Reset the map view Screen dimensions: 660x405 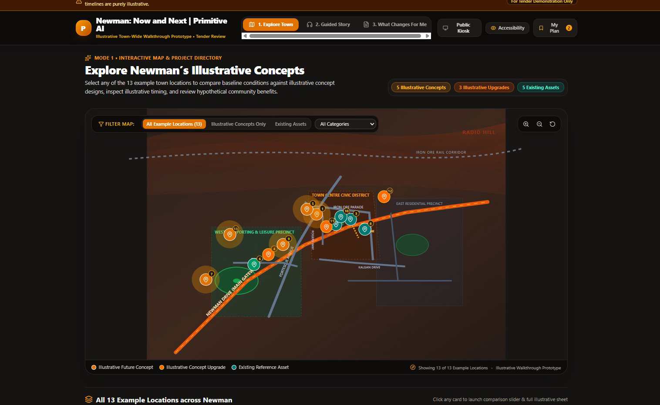(x=552, y=124)
